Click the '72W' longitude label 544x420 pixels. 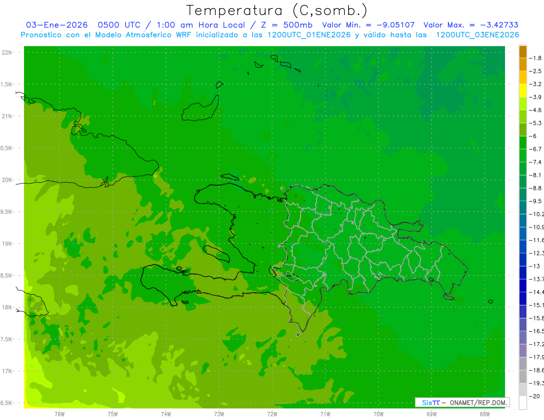[x=272, y=414]
